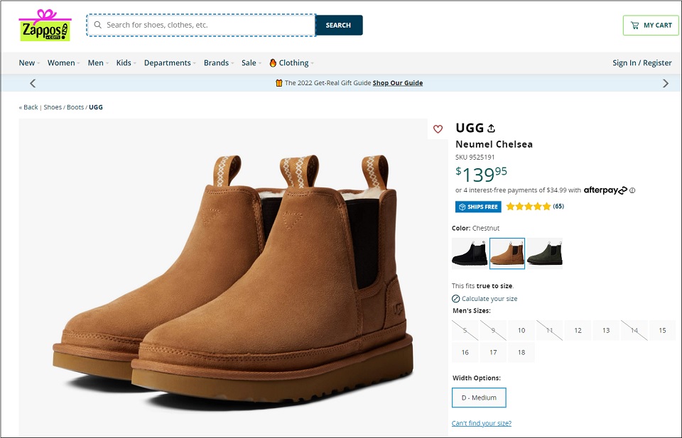Select men's size 17

(x=493, y=352)
